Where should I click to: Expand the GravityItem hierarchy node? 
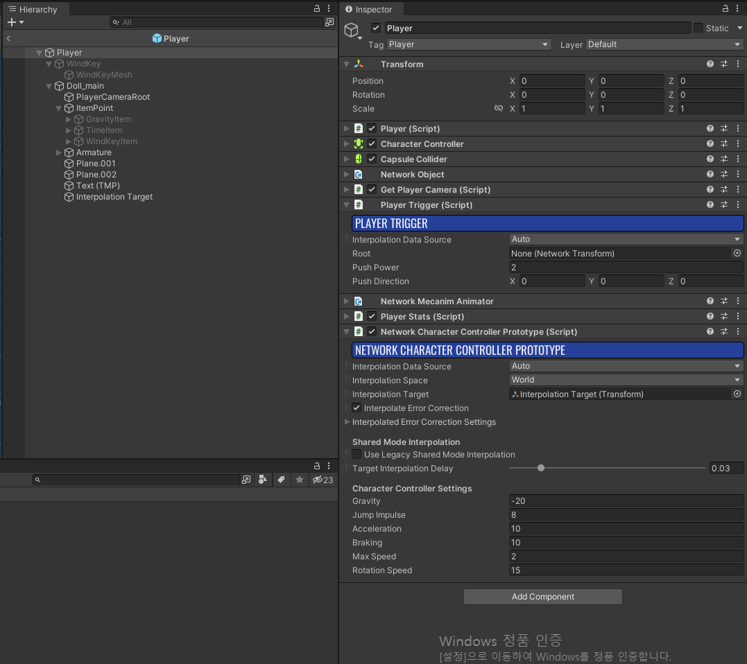coord(68,119)
